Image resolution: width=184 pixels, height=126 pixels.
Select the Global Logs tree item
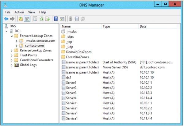pyautogui.click(x=28, y=65)
